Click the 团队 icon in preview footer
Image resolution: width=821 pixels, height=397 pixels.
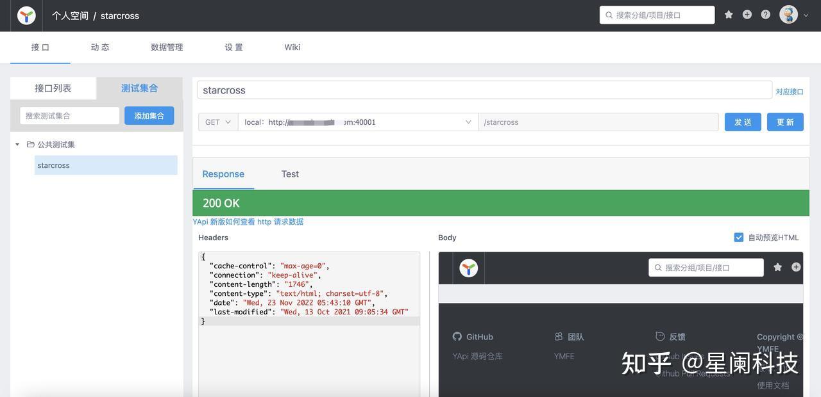559,336
